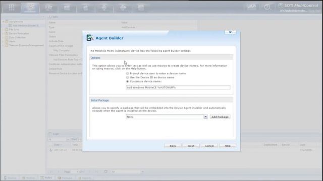This screenshot has width=323, height=181.
Task: Open the all-platforms grid icon in top toolbar
Action: coord(12,8)
